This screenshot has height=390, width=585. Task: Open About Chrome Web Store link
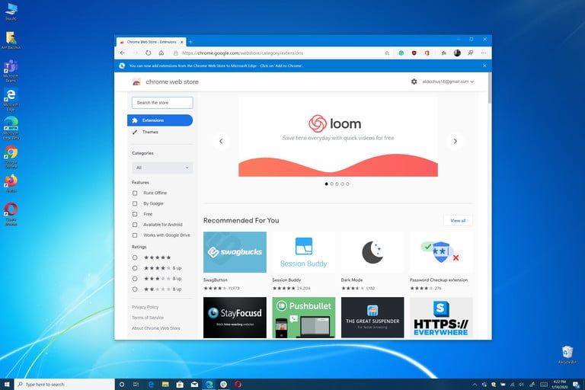(156, 328)
